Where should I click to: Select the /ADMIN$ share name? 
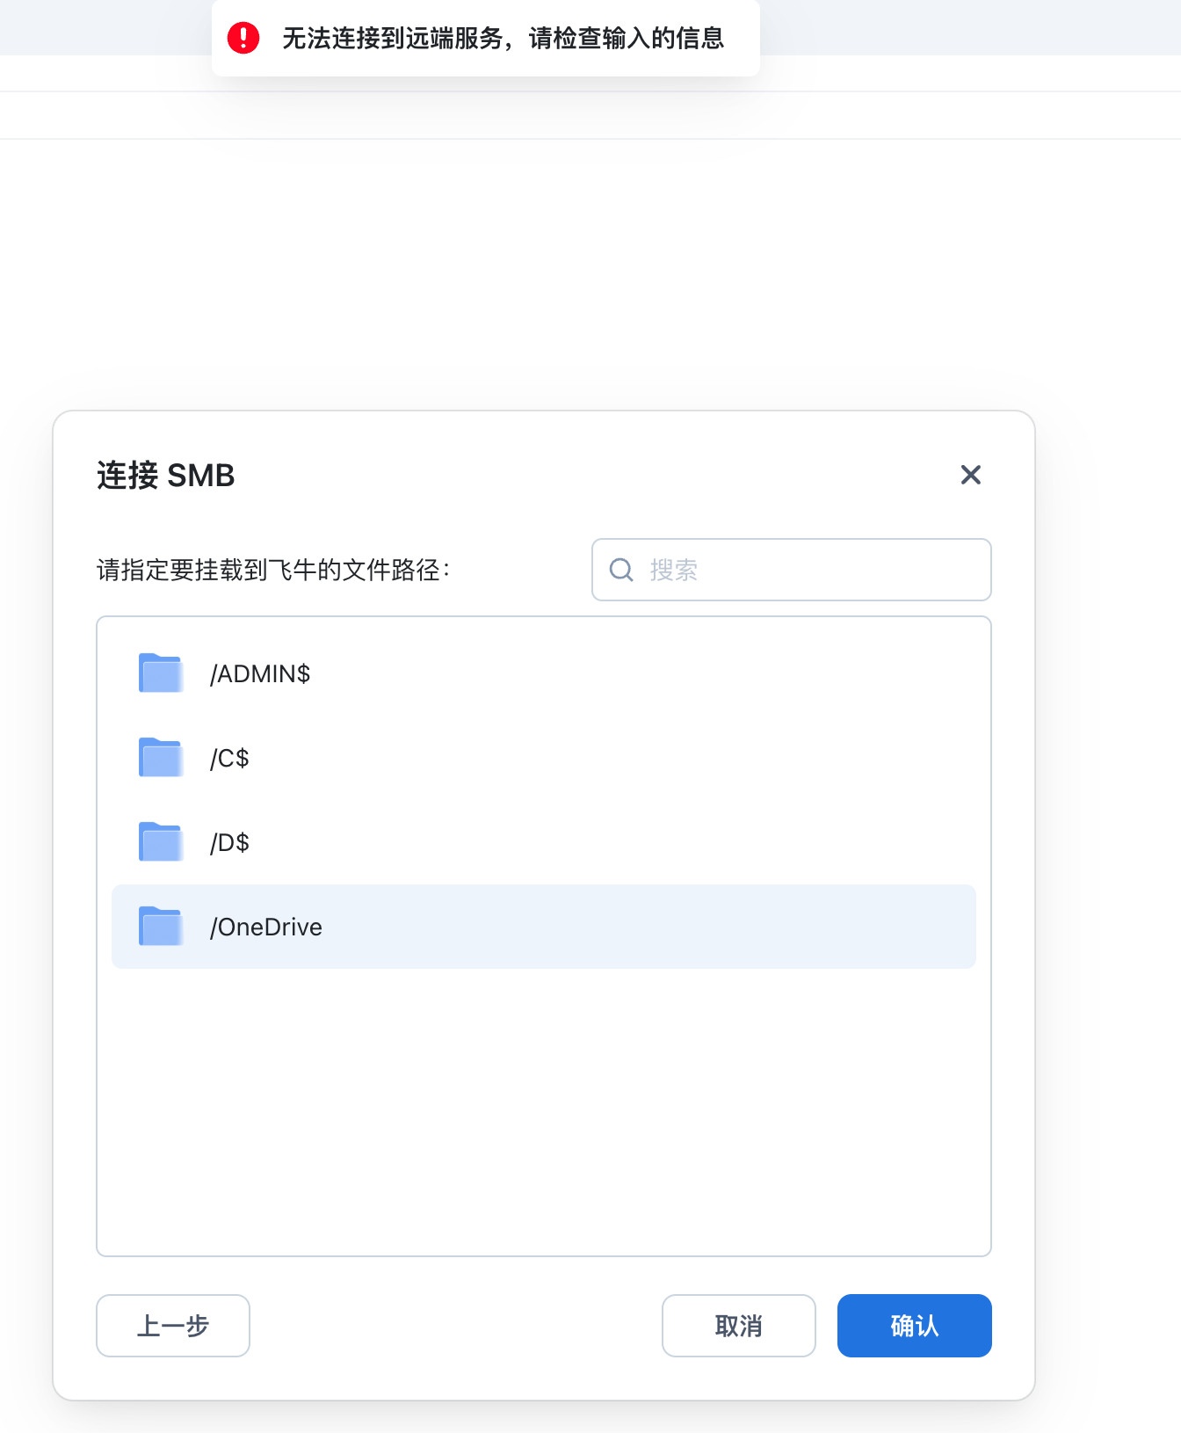point(260,673)
